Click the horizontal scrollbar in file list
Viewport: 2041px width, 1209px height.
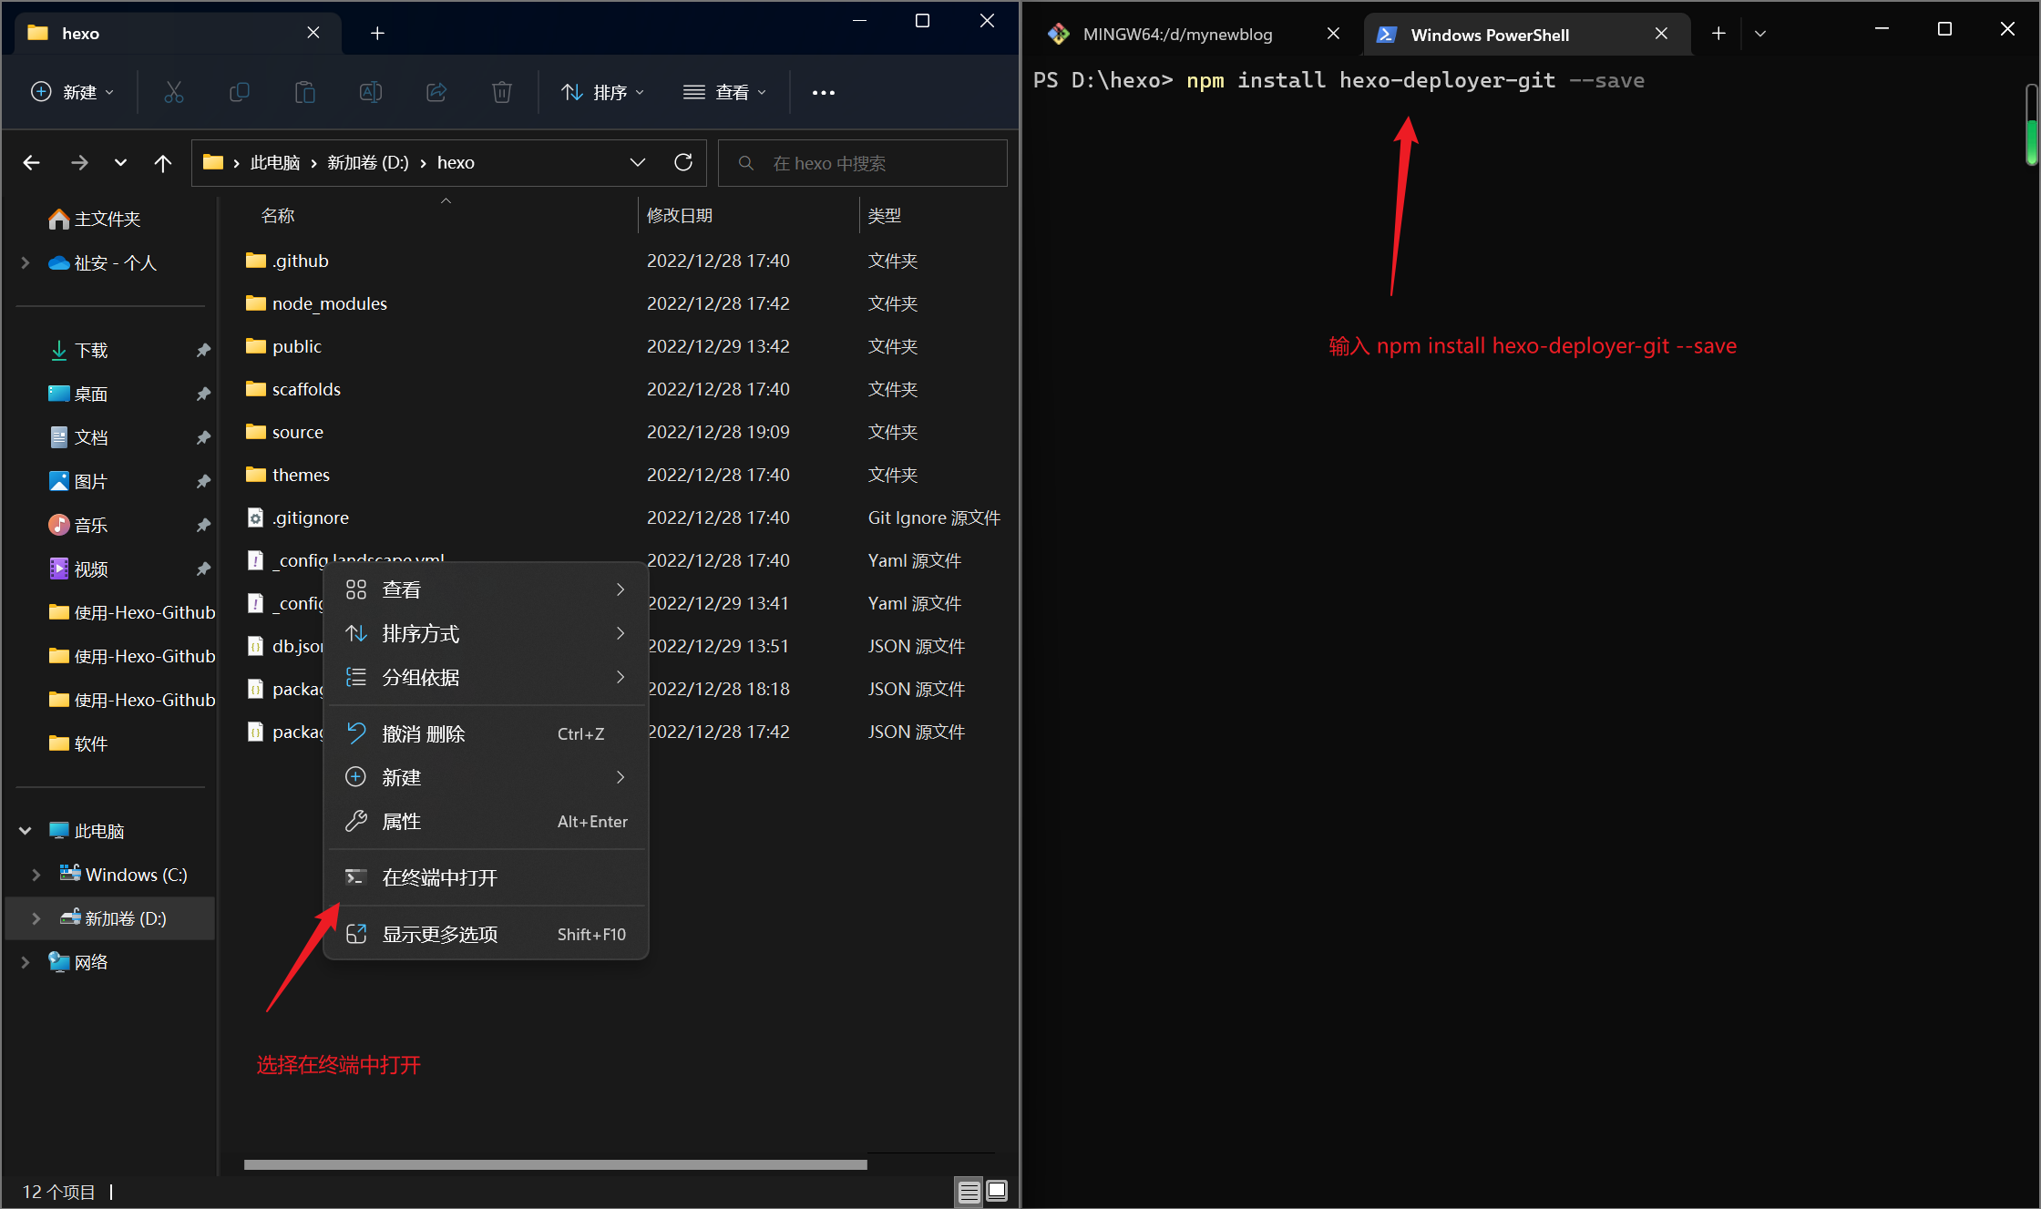pos(556,1164)
